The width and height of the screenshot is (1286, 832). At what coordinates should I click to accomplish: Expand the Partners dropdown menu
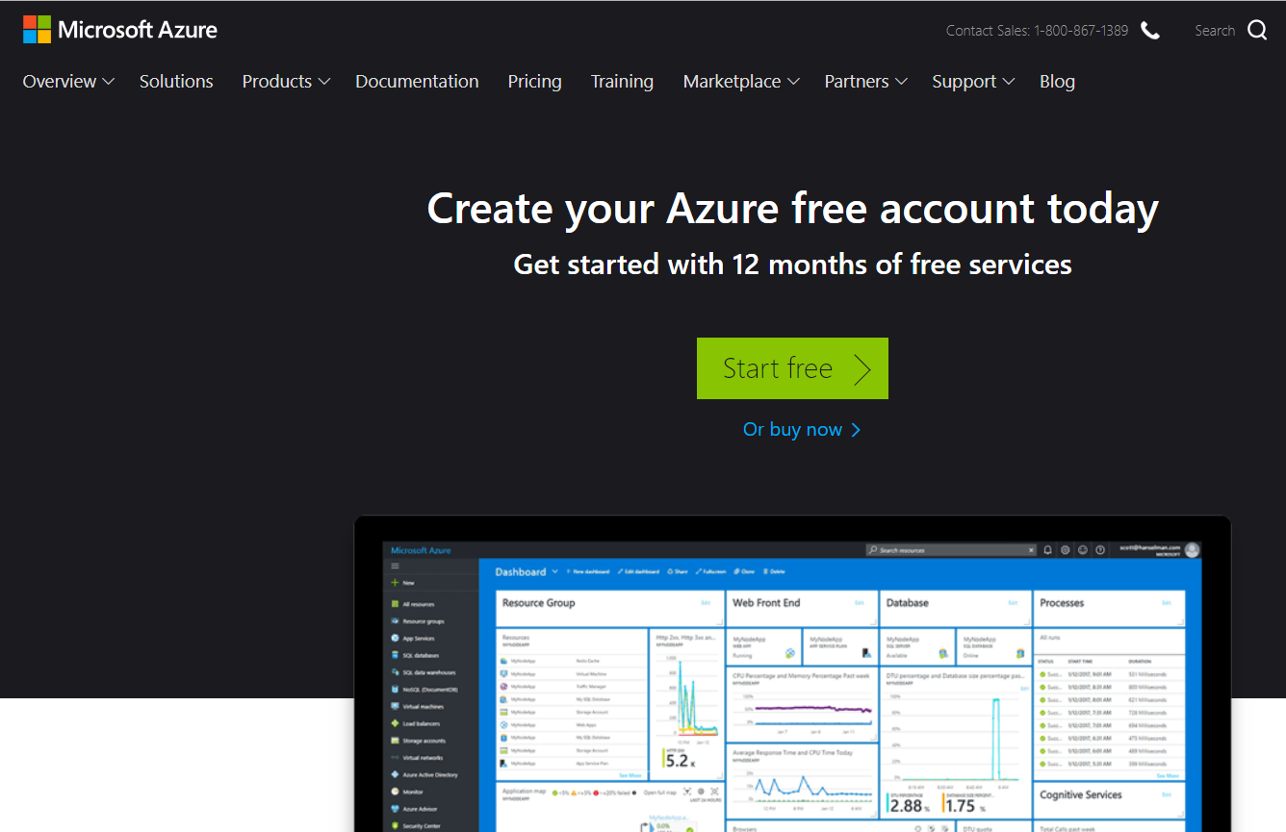(x=865, y=82)
